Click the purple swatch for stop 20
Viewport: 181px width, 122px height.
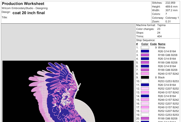tap(145, 119)
